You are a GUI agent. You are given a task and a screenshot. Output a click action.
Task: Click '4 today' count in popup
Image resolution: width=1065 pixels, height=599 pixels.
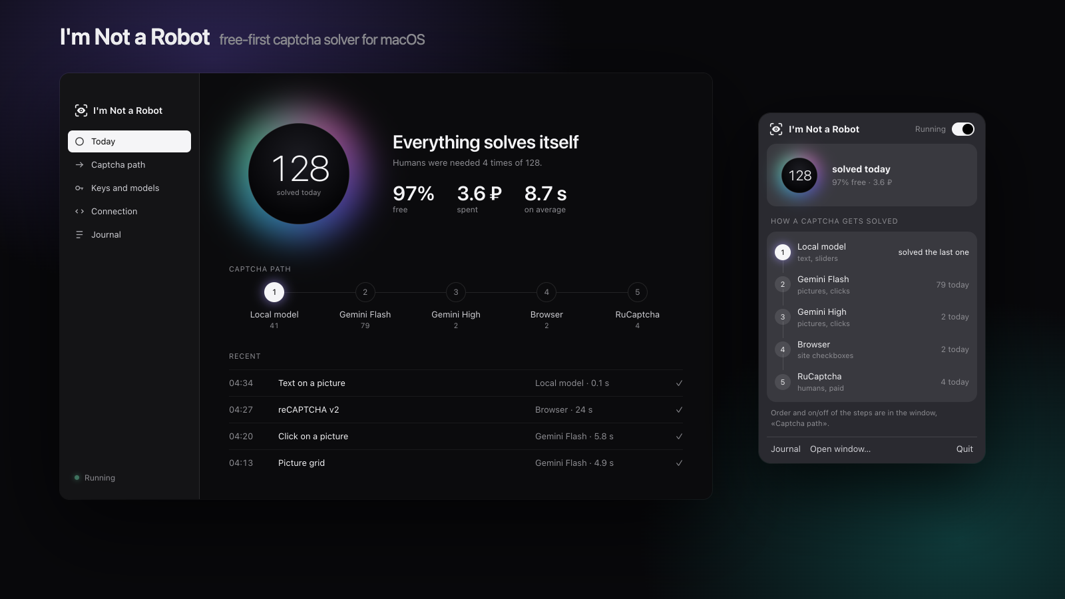click(955, 382)
